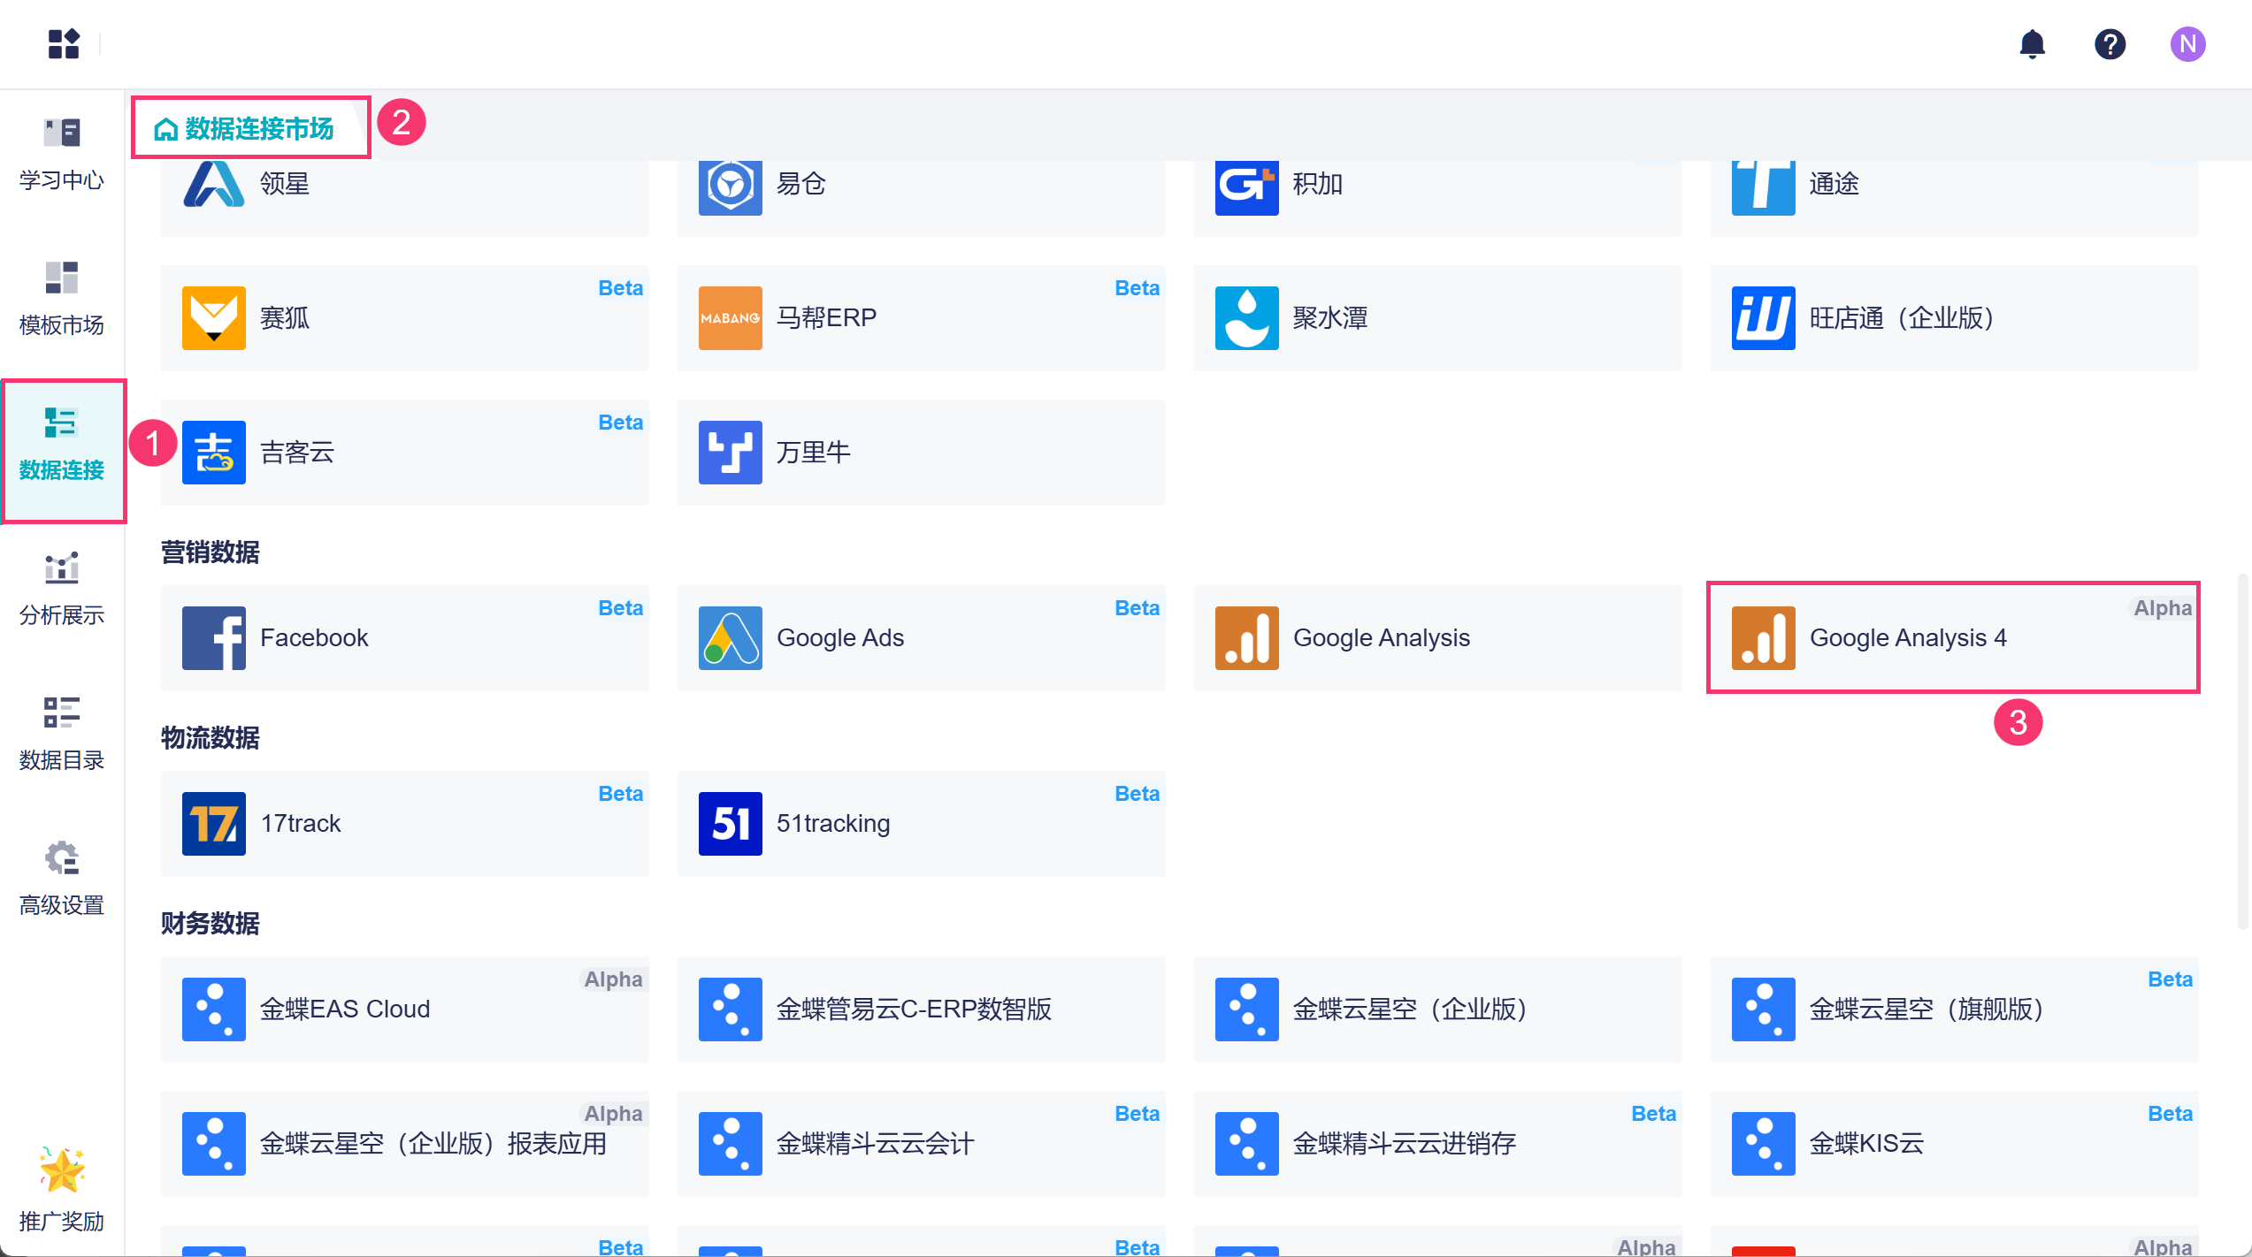Click the 赛狐 connector icon
Image resolution: width=2252 pixels, height=1257 pixels.
click(214, 318)
